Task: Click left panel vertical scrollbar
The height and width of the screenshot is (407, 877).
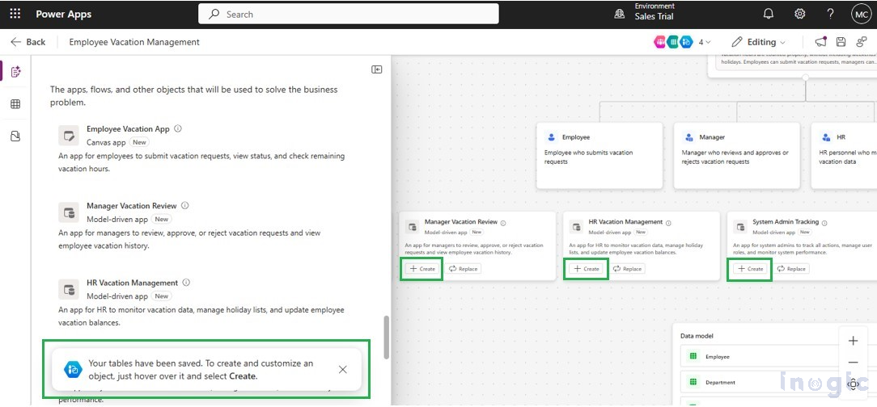Action: (386, 338)
